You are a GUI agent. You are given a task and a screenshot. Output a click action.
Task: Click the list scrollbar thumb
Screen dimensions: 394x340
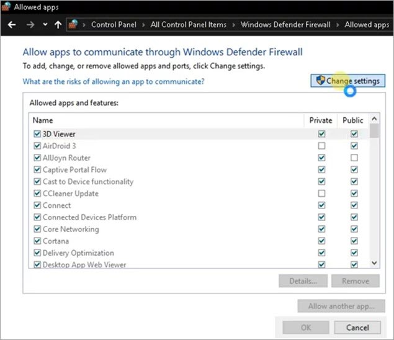click(374, 131)
